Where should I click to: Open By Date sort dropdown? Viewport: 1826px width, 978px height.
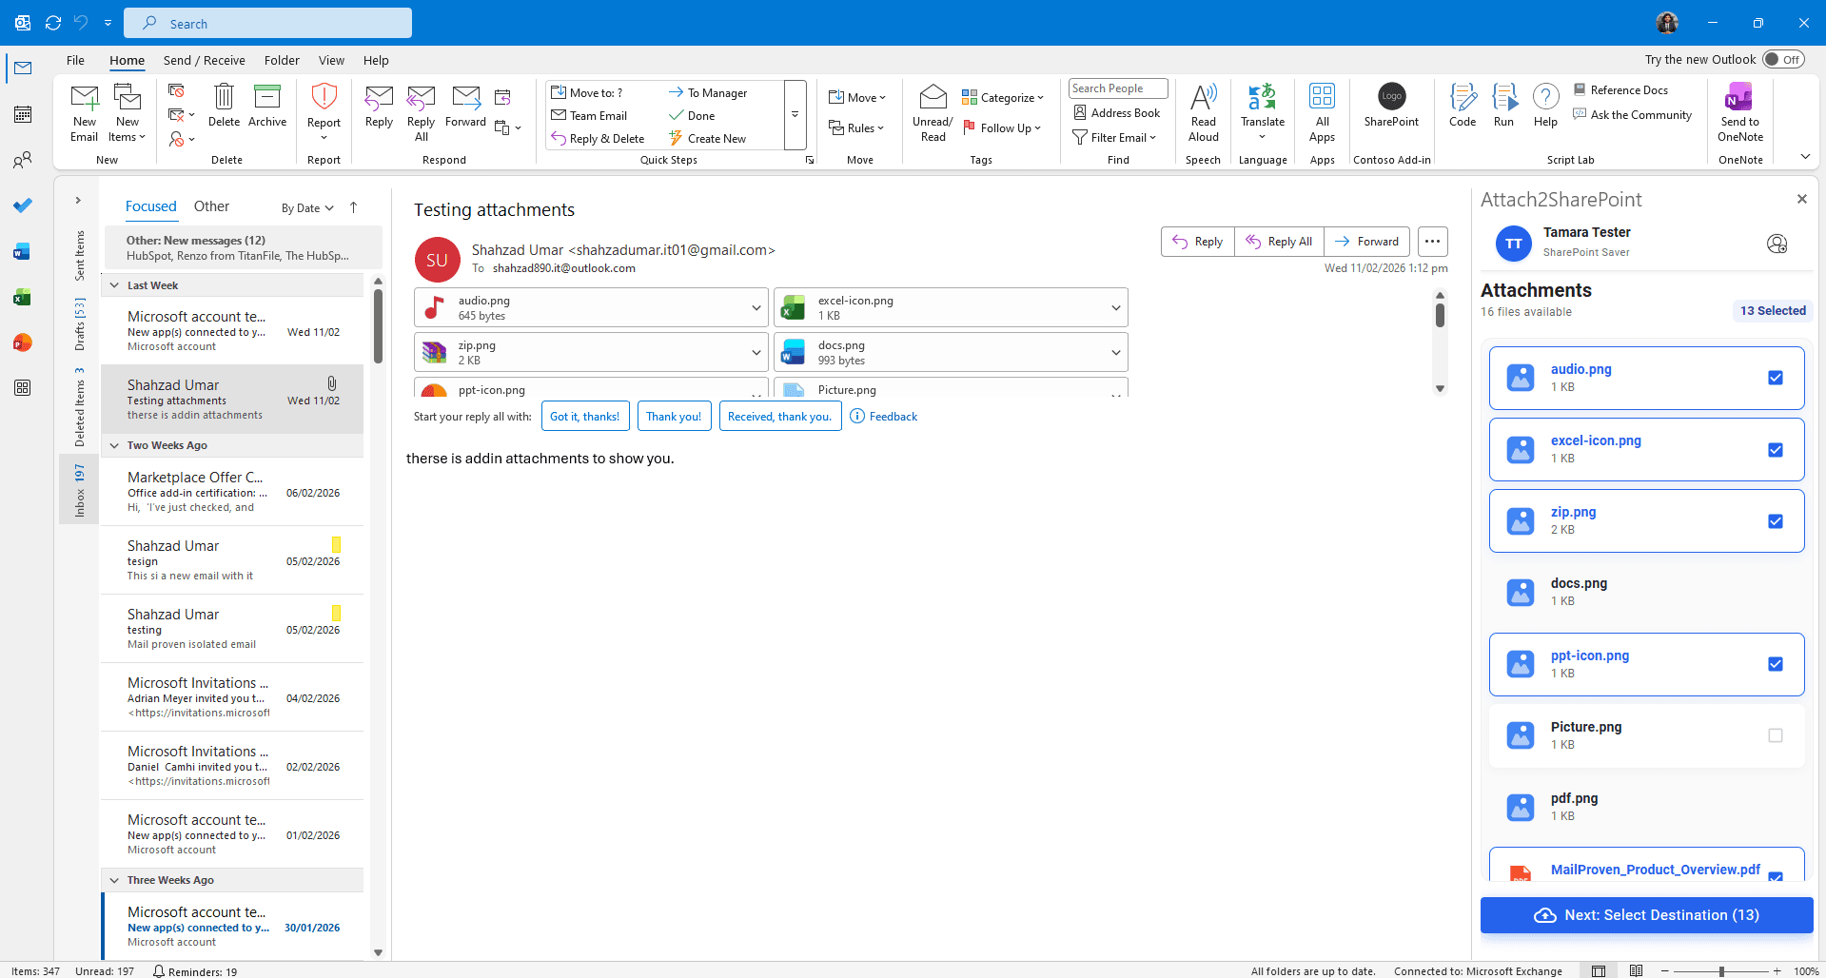307,208
